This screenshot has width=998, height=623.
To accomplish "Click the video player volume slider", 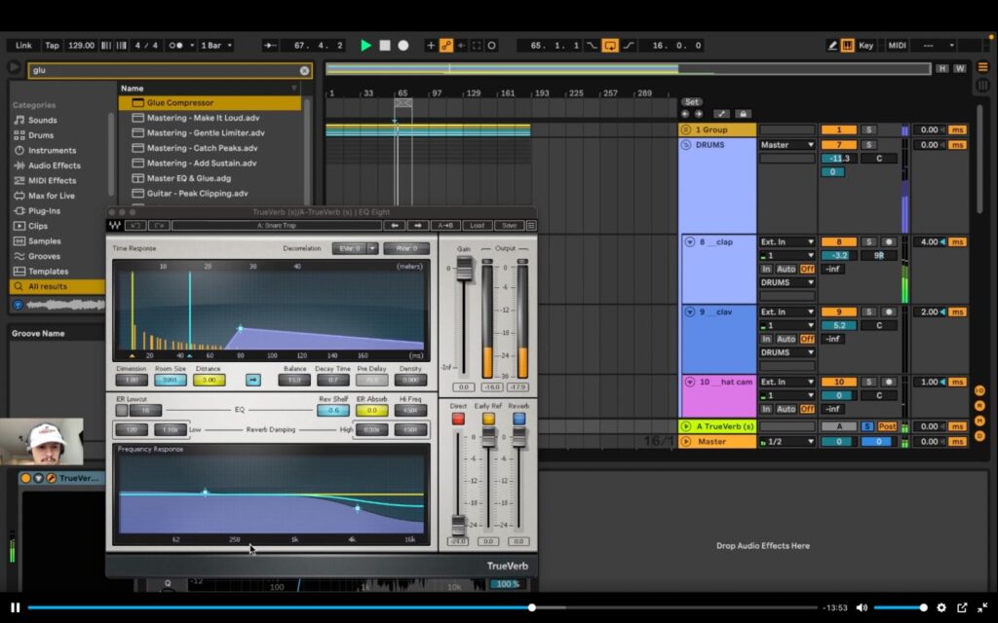I will [x=900, y=607].
